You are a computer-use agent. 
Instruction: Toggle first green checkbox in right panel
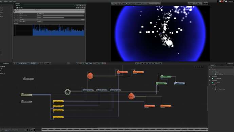point(212,78)
